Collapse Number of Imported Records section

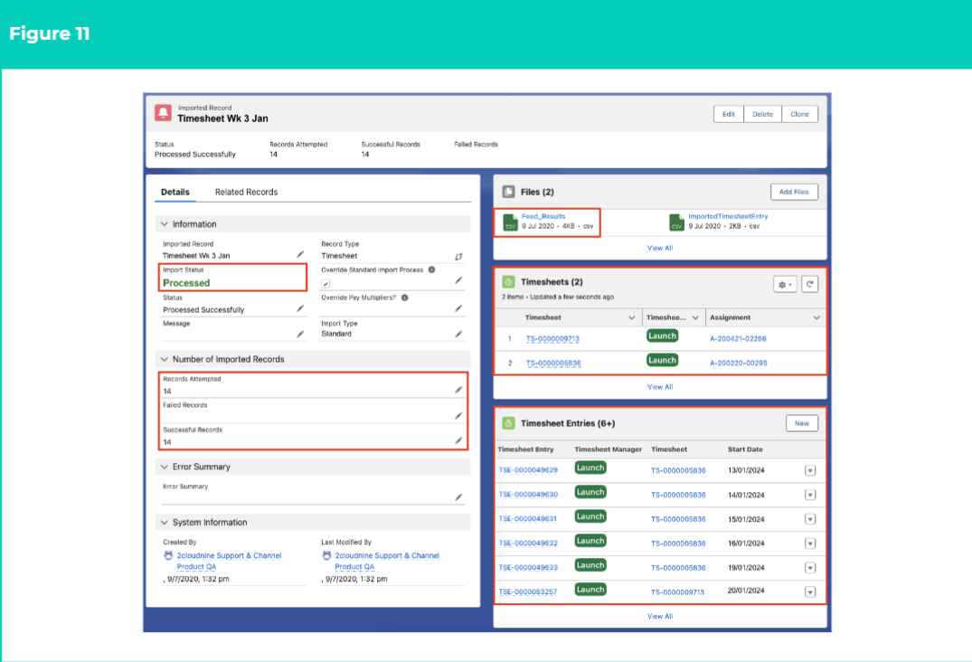(165, 360)
